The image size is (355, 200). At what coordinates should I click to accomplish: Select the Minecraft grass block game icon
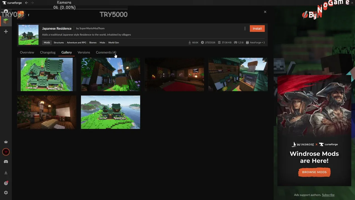(x=6, y=21)
